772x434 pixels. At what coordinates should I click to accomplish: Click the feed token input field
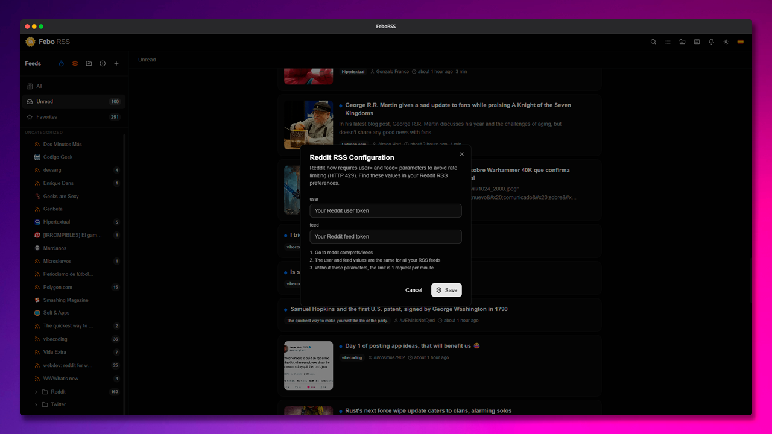386,236
